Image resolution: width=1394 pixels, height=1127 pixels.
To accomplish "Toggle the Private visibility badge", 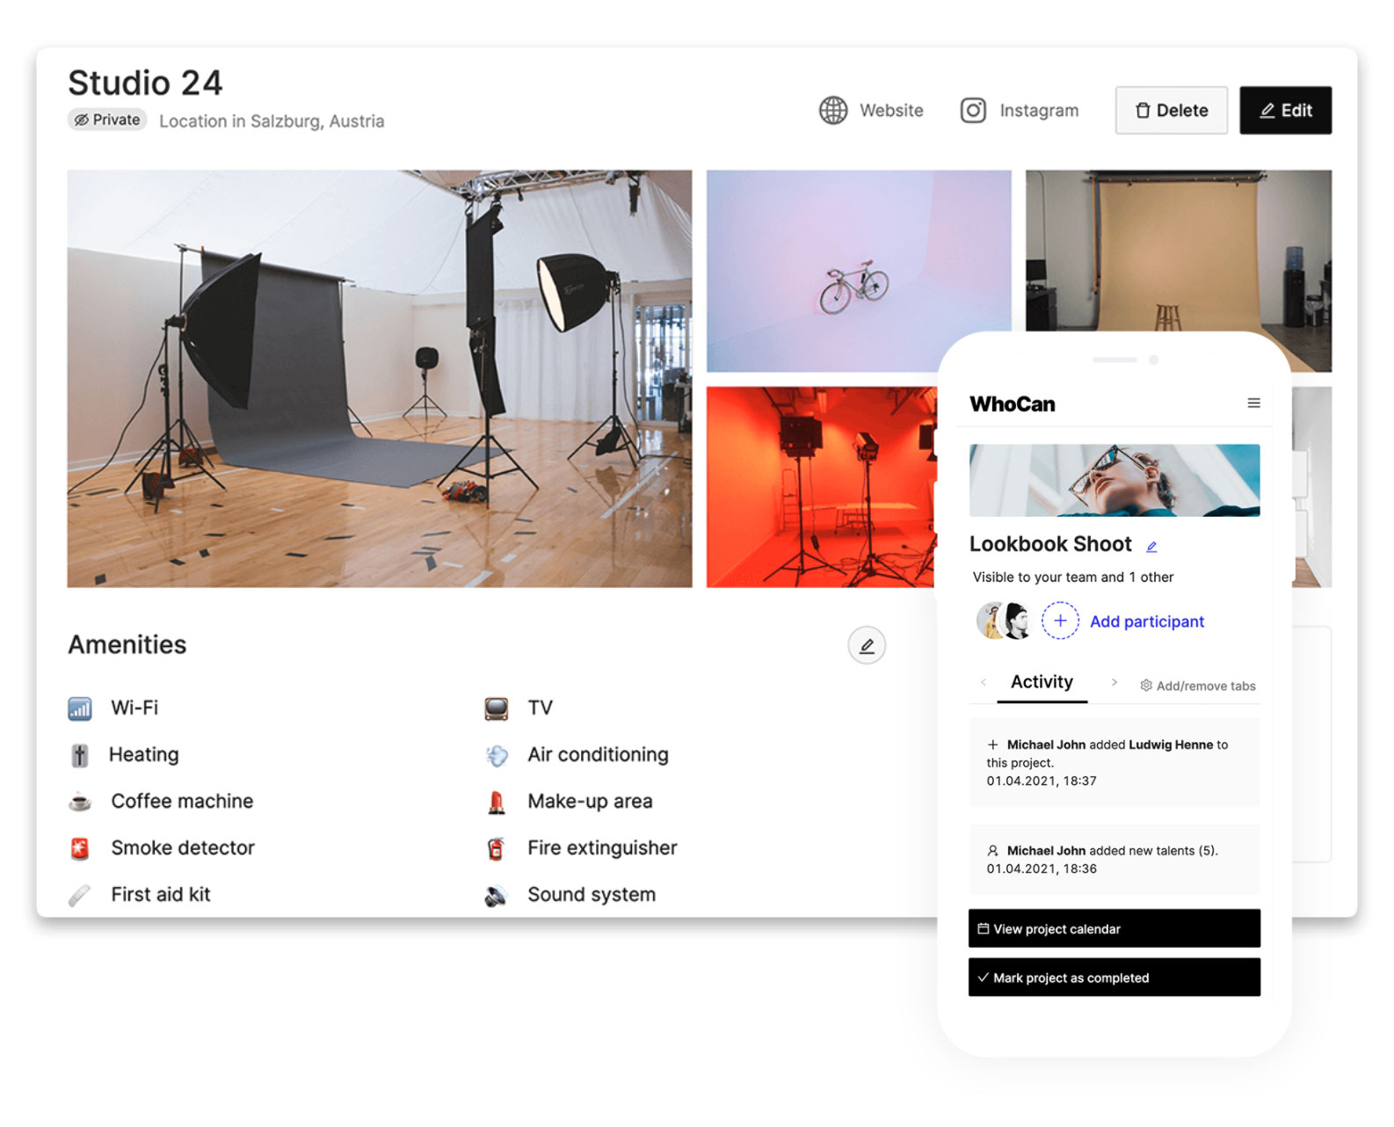I will [x=107, y=120].
